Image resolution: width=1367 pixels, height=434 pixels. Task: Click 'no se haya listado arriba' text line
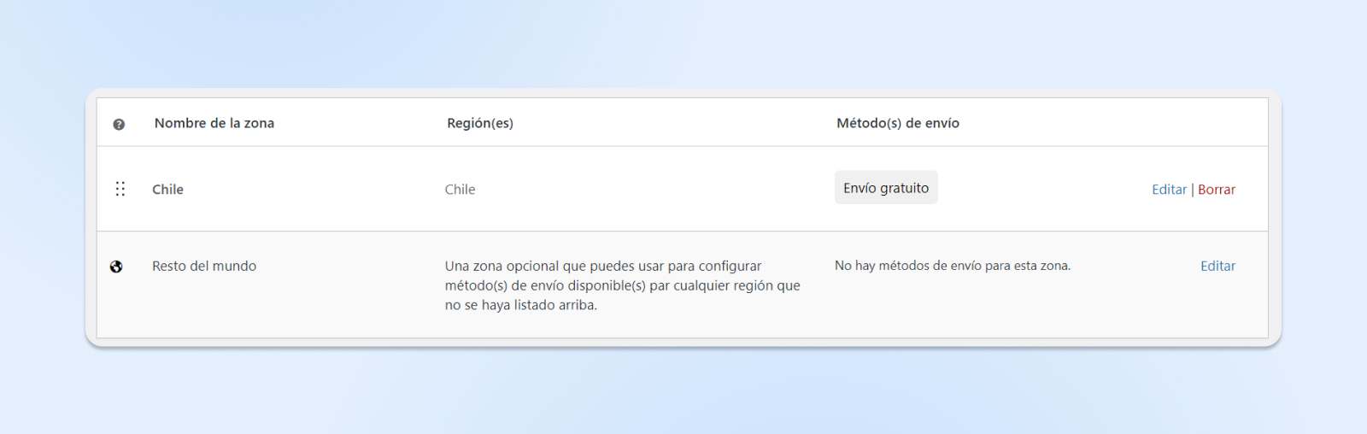521,305
